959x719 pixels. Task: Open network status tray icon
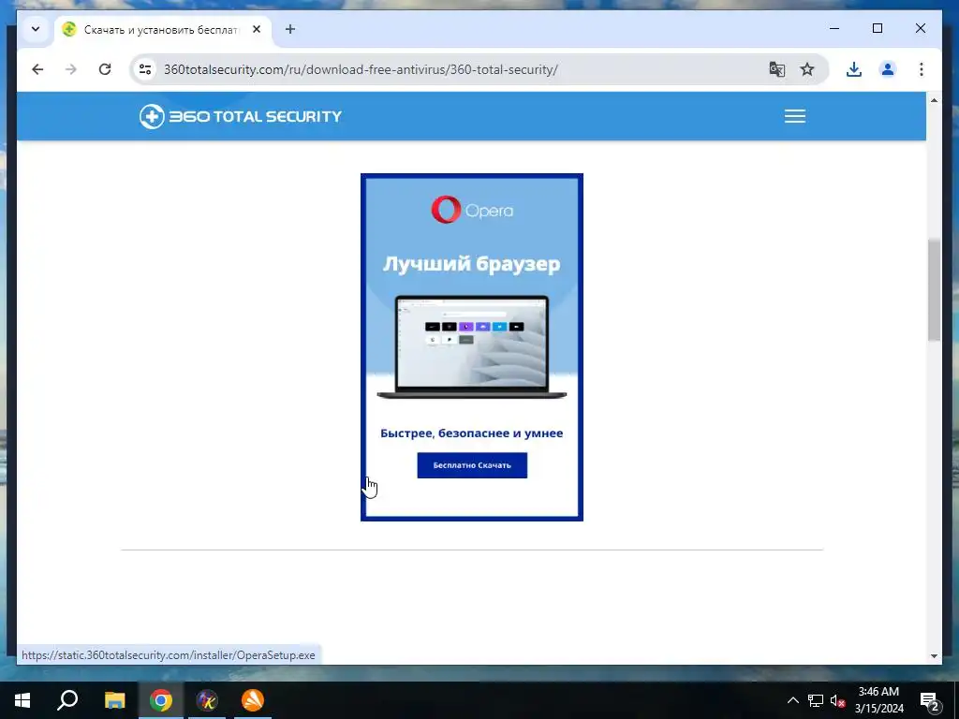(x=816, y=700)
